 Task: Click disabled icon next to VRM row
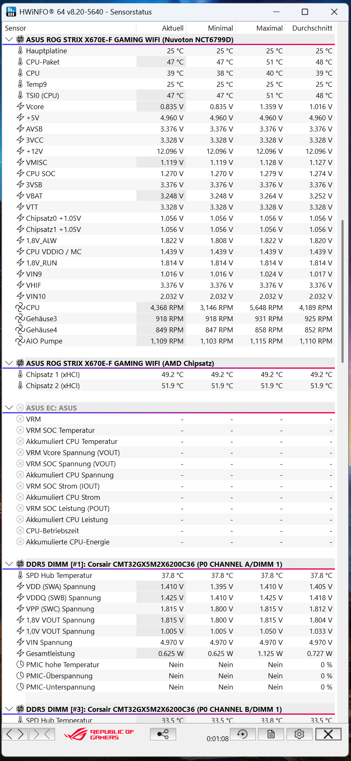coord(20,419)
